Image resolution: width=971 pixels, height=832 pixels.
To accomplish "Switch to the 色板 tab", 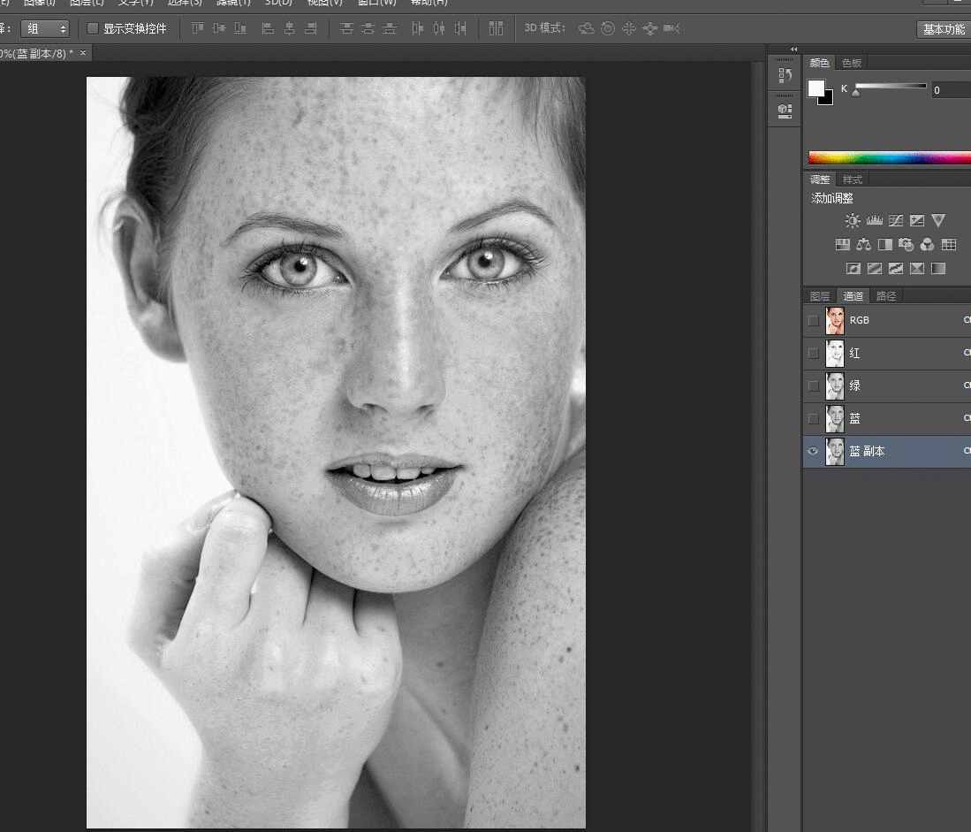I will (x=852, y=63).
